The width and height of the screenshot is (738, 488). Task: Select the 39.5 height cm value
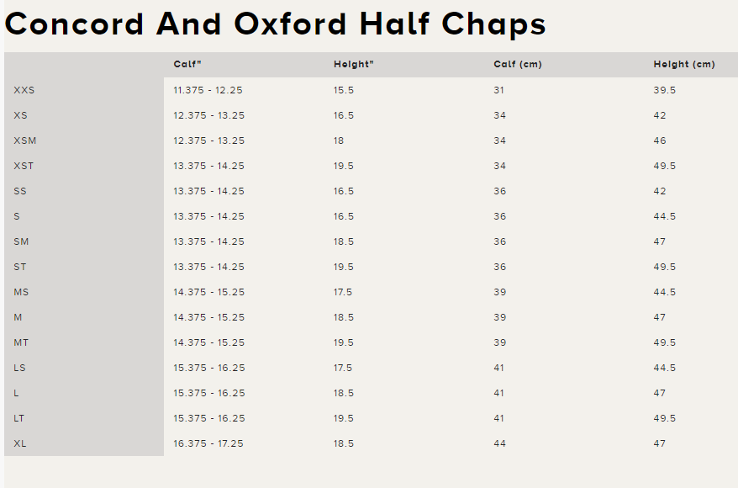(664, 90)
